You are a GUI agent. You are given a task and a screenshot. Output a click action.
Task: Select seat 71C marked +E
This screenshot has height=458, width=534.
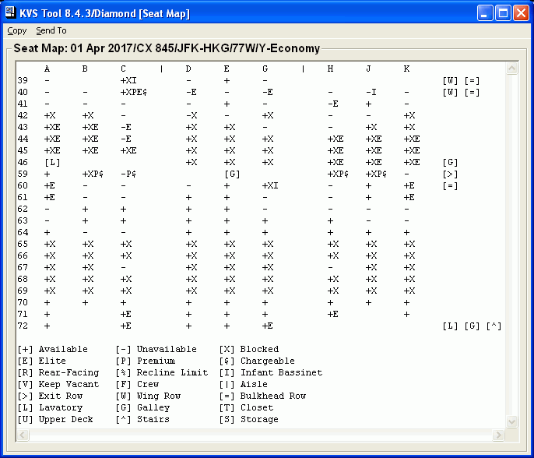point(125,314)
